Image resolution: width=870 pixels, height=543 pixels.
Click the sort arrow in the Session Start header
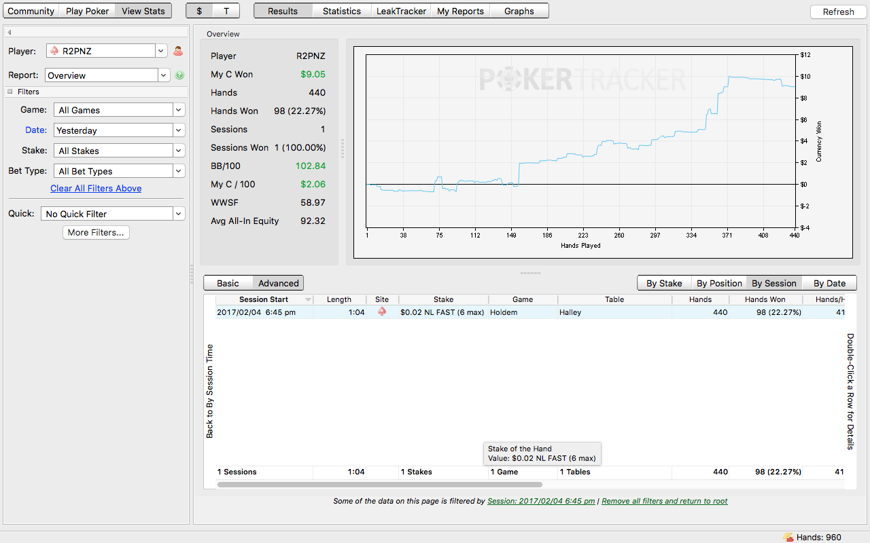(309, 299)
